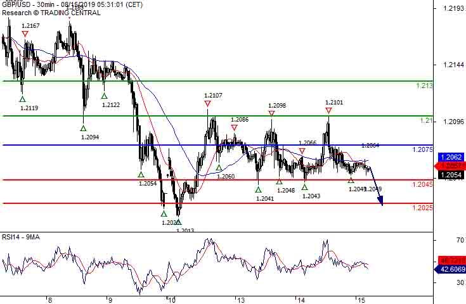The height and width of the screenshot is (304, 466).
Task: Click the 1.2096 price axis label
Action: pyautogui.click(x=453, y=122)
